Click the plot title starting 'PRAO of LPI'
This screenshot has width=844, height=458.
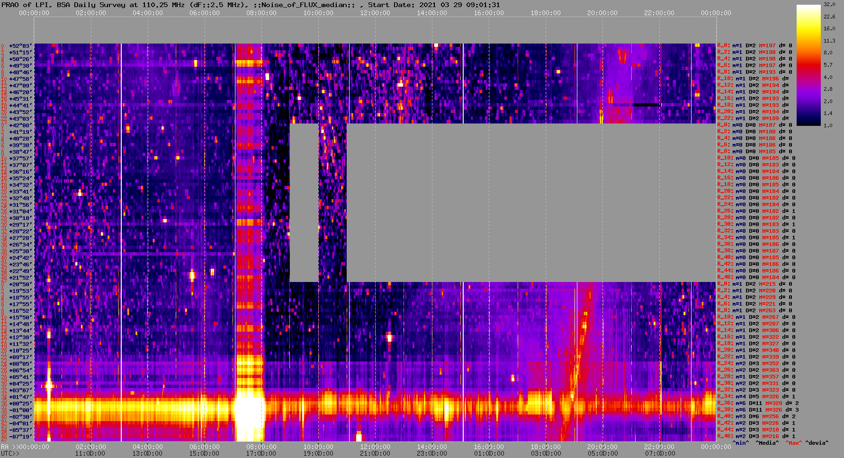(251, 5)
